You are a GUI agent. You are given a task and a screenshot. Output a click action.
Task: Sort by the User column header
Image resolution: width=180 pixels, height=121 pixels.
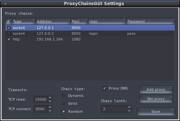pos(107,21)
